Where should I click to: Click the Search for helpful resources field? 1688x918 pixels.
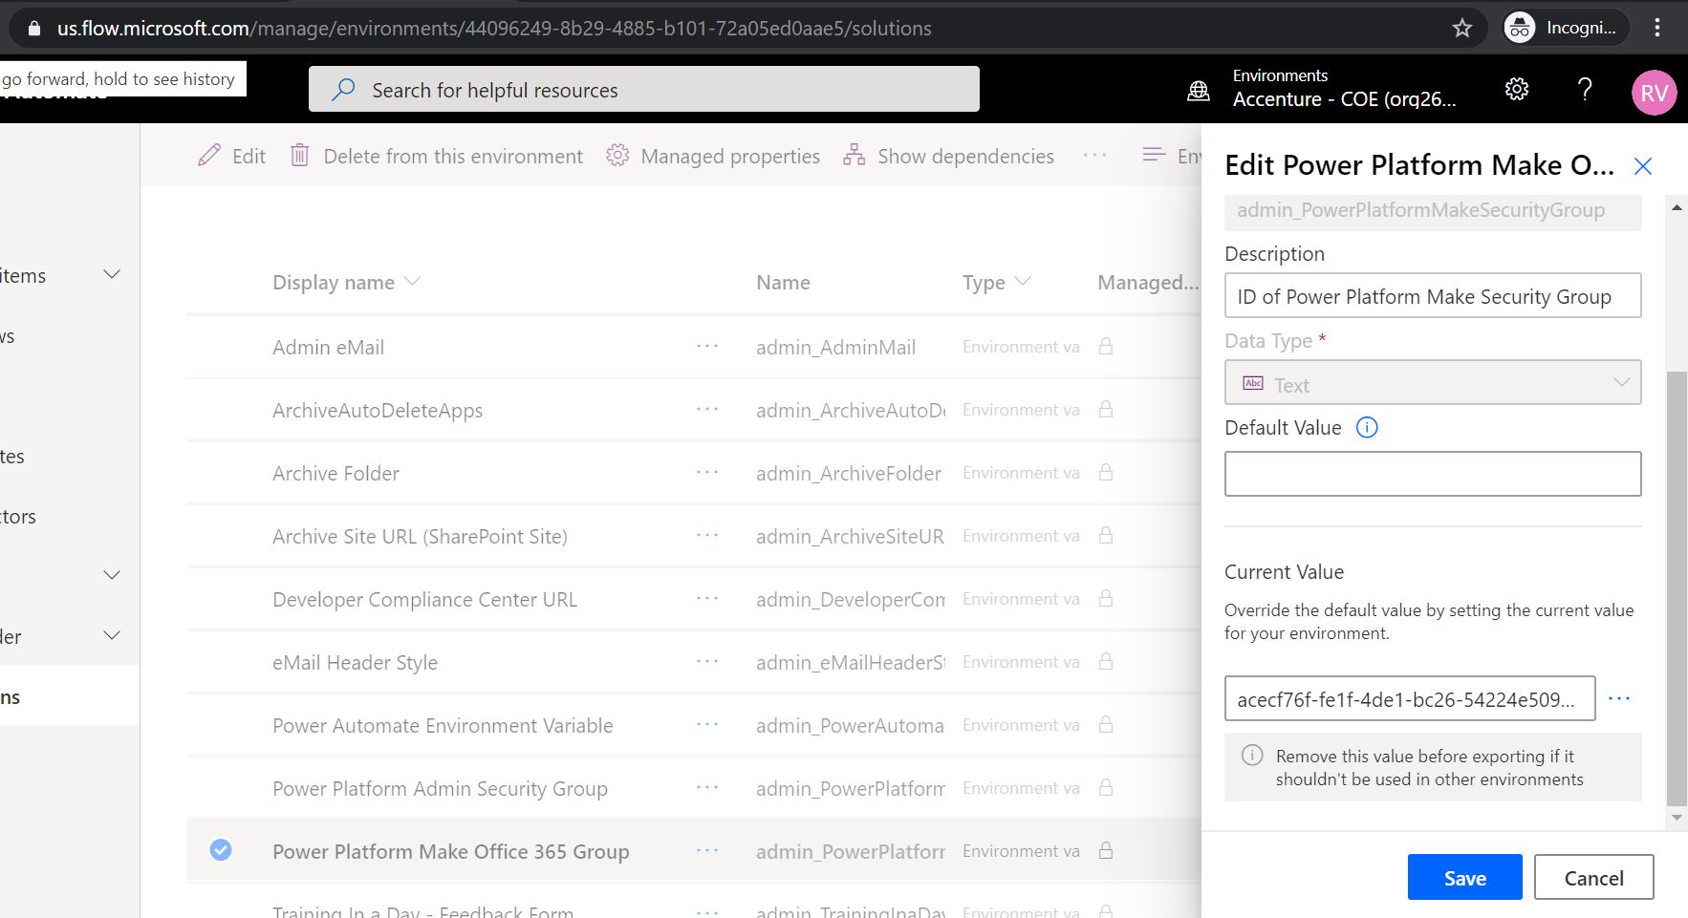click(x=642, y=89)
